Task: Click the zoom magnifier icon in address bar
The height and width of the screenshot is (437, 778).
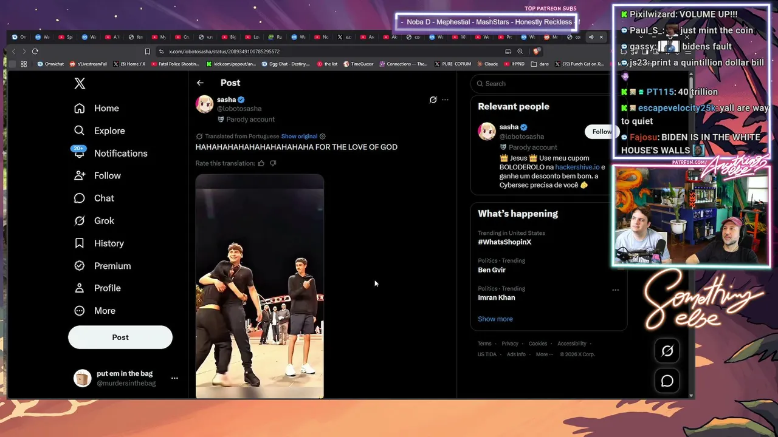Action: [520, 52]
